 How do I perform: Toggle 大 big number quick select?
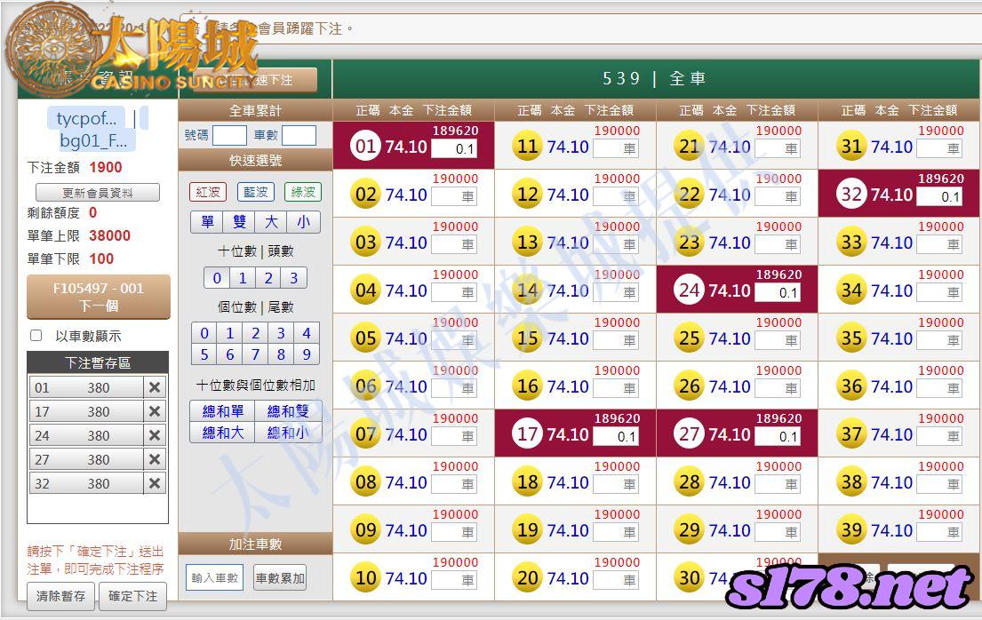coord(271,222)
